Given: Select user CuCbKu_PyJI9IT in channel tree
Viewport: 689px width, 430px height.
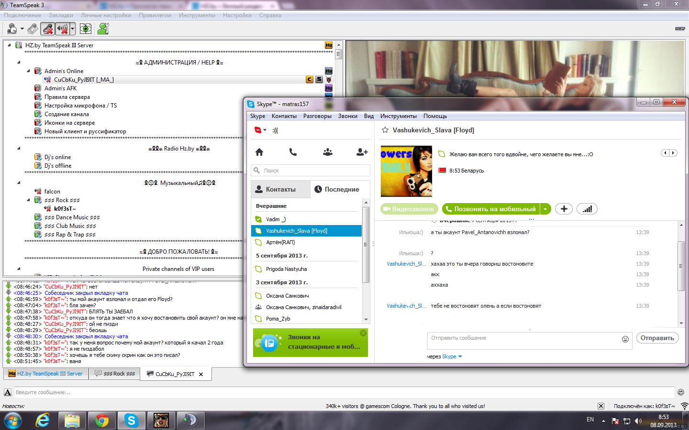Looking at the screenshot, I should pos(84,79).
